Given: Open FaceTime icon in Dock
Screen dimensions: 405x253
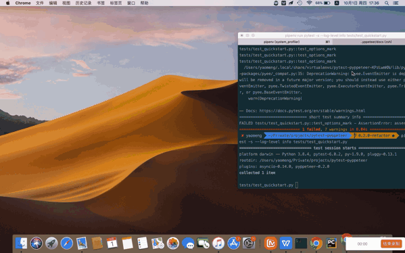Looking at the screenshot, I should coord(203,243).
